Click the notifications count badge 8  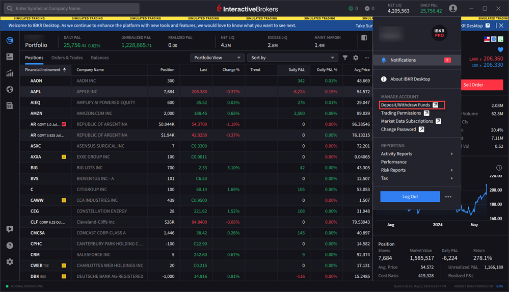click(x=447, y=60)
